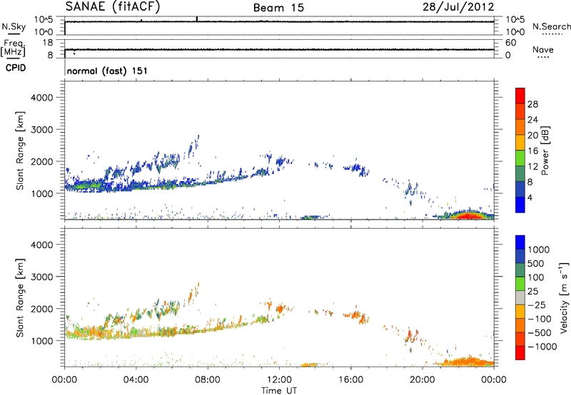Click the '20:00' time axis tick label
This screenshot has height=395, width=571.
423,380
